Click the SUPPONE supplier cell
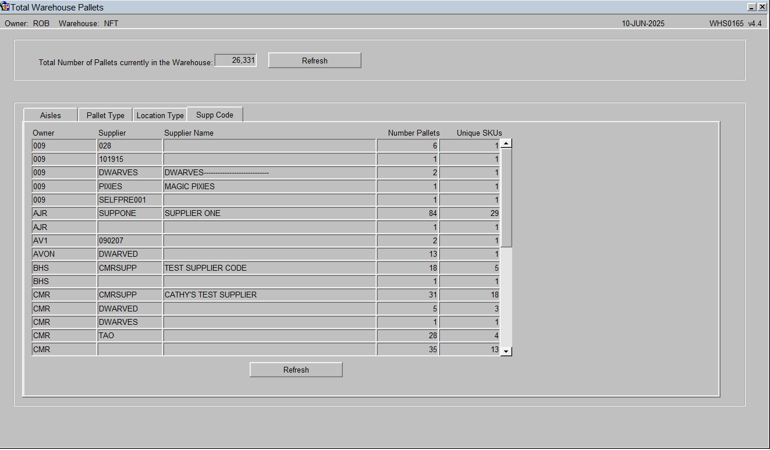The height and width of the screenshot is (450, 770). click(x=130, y=214)
